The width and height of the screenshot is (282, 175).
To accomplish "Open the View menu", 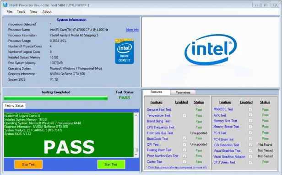I will tap(33, 11).
